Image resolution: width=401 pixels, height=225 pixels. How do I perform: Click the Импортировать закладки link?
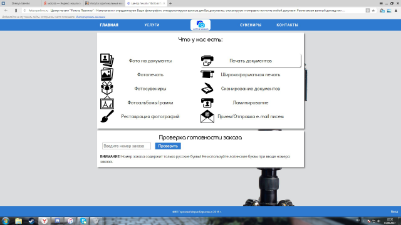[90, 17]
